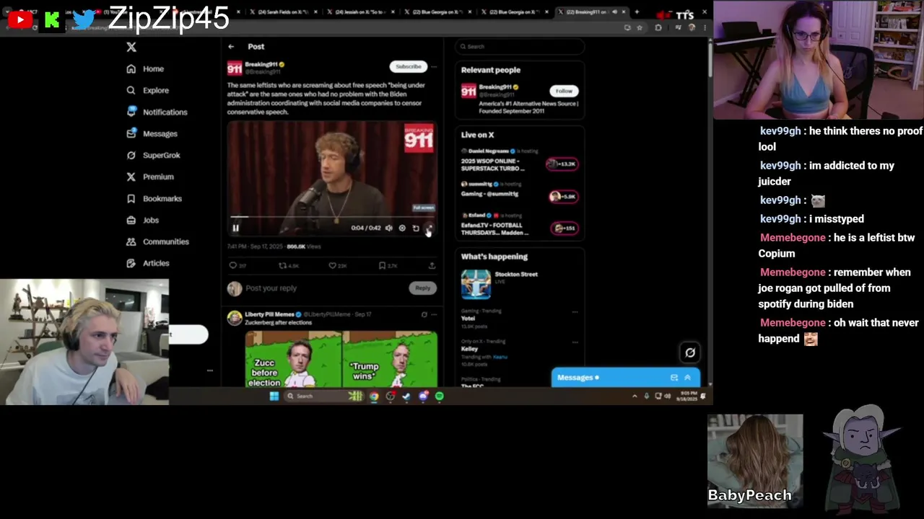Go back using the Post arrow
The height and width of the screenshot is (519, 924).
[231, 46]
